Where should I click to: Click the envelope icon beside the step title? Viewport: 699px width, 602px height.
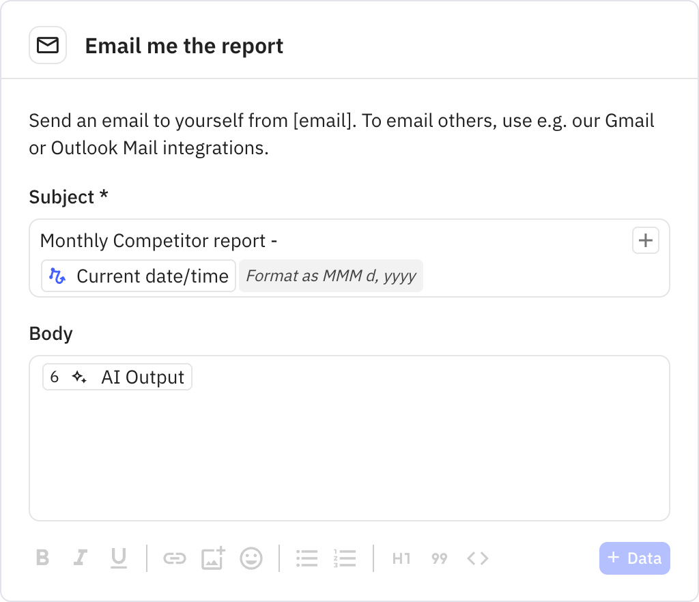click(x=48, y=44)
